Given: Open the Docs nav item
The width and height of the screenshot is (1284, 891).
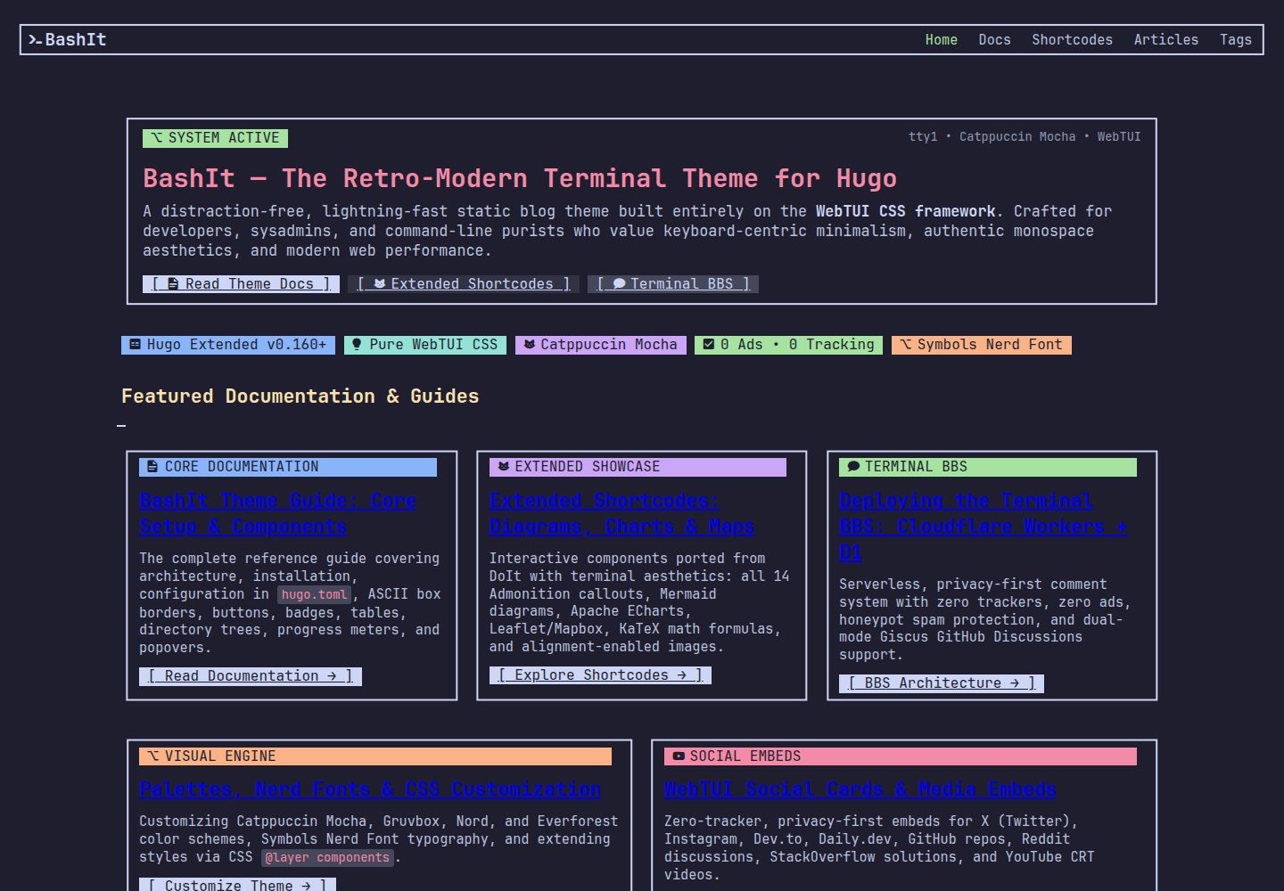Looking at the screenshot, I should tap(995, 40).
